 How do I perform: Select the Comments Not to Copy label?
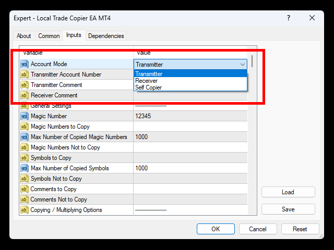click(x=59, y=199)
